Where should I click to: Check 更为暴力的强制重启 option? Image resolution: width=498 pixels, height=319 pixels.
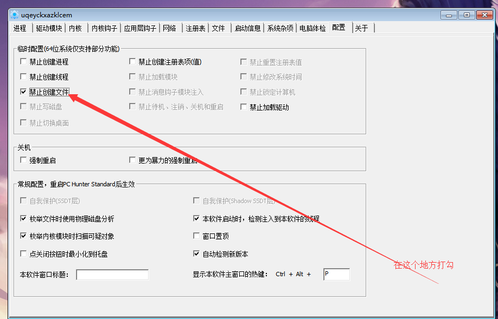click(132, 160)
